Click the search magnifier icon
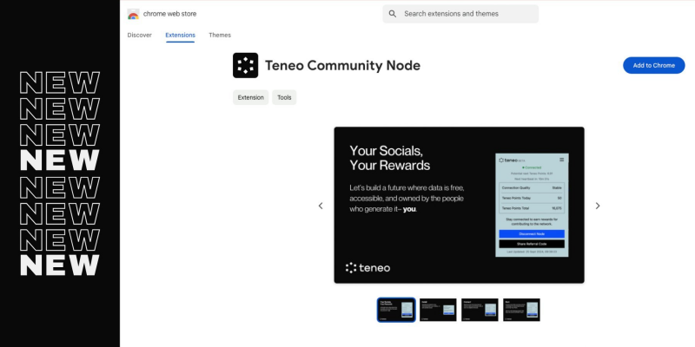Image resolution: width=695 pixels, height=347 pixels. (393, 14)
